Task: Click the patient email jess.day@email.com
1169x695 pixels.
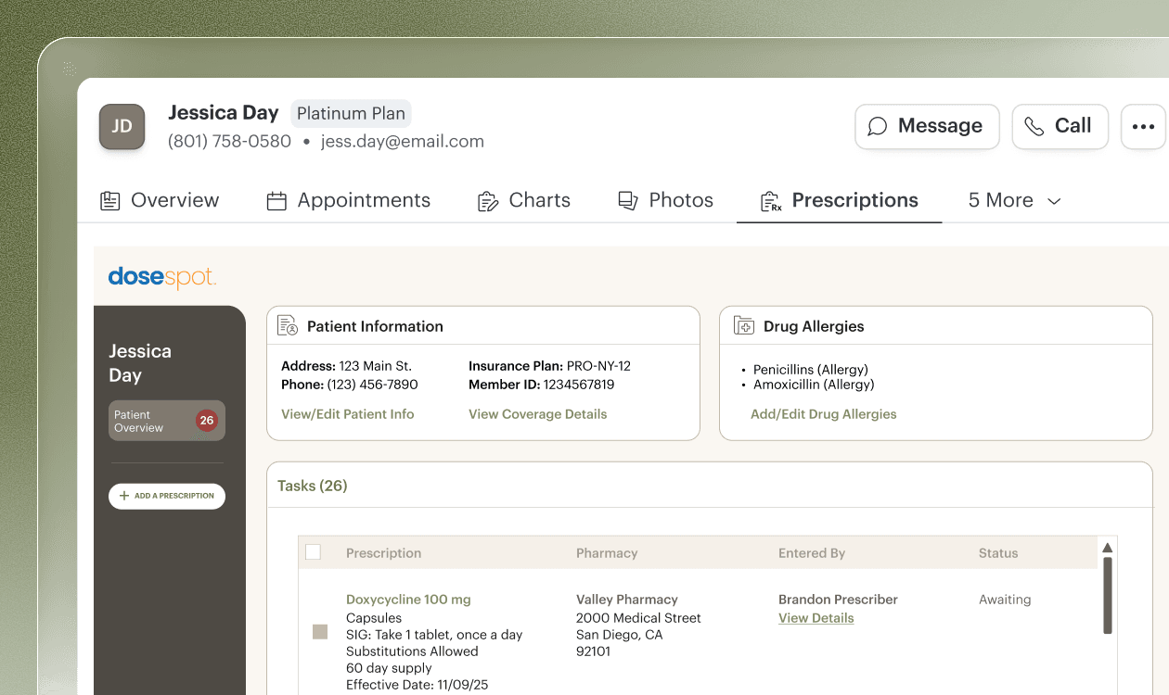Action: coord(403,142)
